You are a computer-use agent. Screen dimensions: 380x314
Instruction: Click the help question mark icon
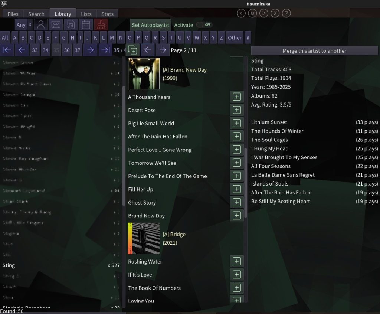[x=286, y=13]
